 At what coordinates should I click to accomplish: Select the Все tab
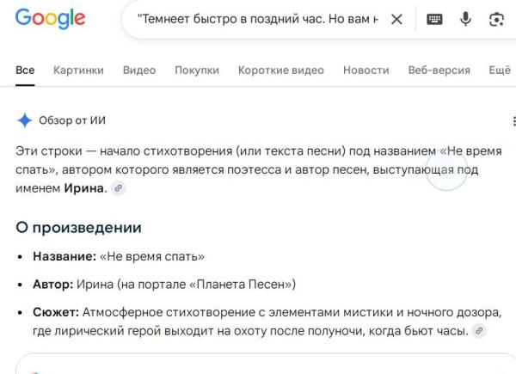point(25,70)
